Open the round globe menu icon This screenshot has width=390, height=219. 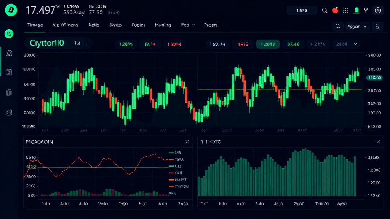point(378,10)
